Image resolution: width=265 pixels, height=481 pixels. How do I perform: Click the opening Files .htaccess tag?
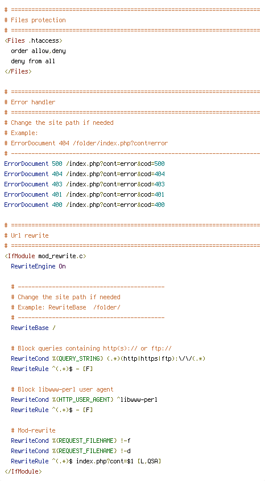pos(34,40)
